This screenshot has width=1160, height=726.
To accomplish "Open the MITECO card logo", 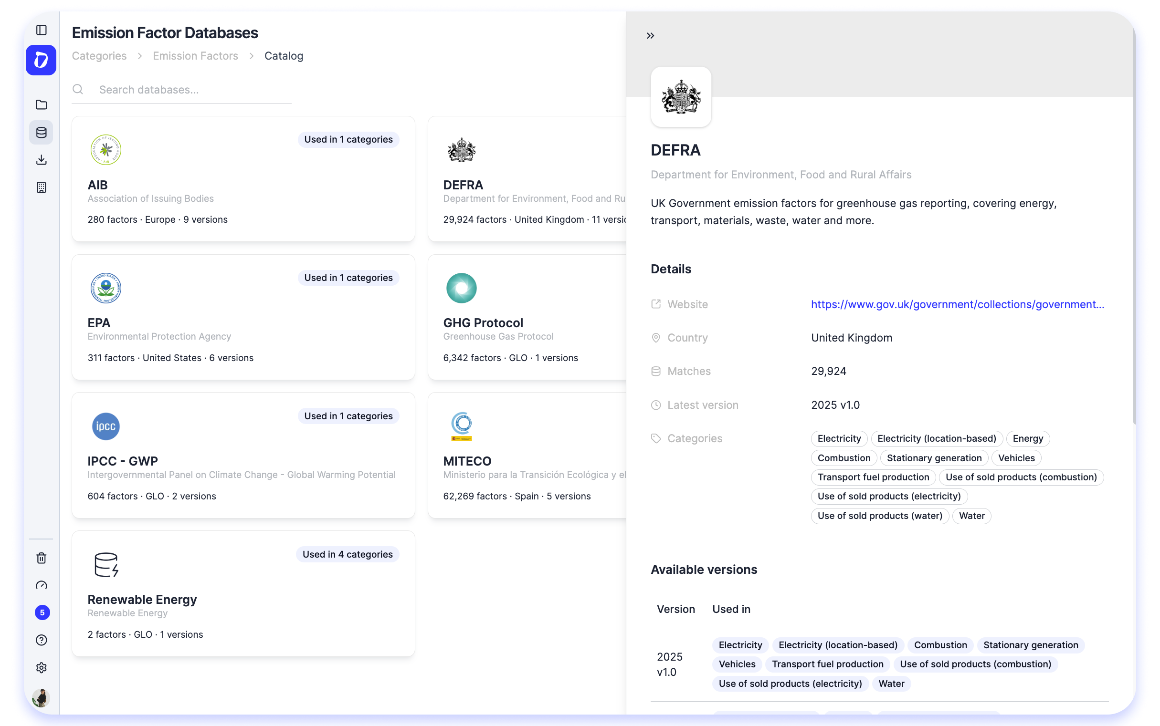I will (461, 426).
